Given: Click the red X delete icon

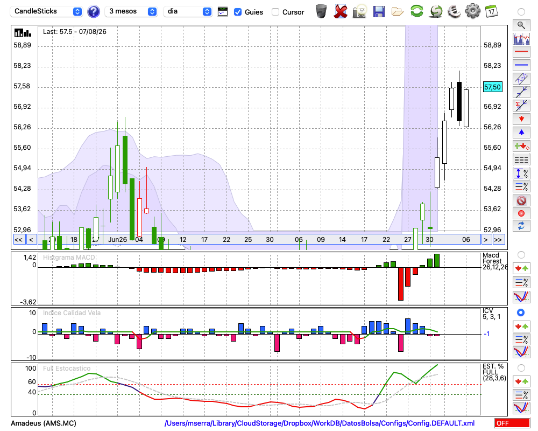Looking at the screenshot, I should (x=340, y=11).
